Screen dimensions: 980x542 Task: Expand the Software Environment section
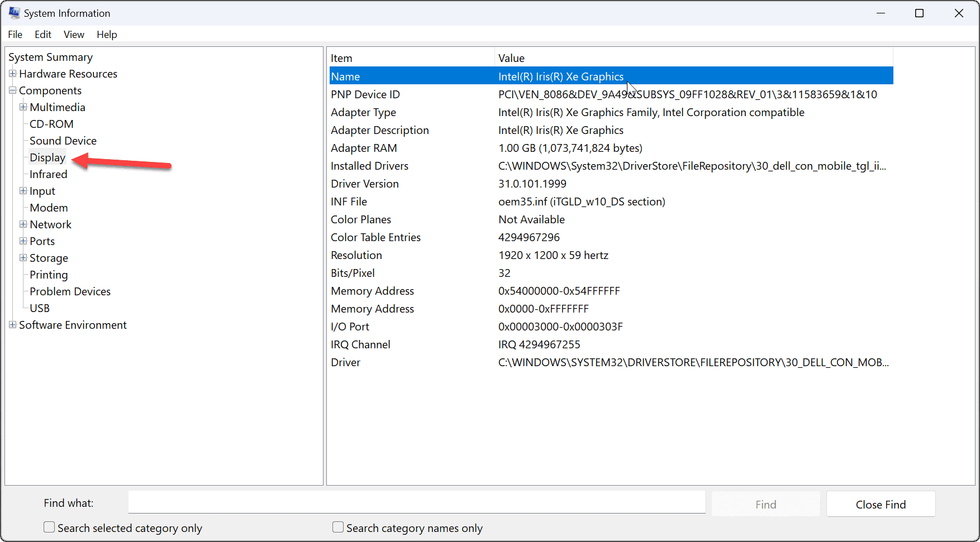click(x=12, y=324)
